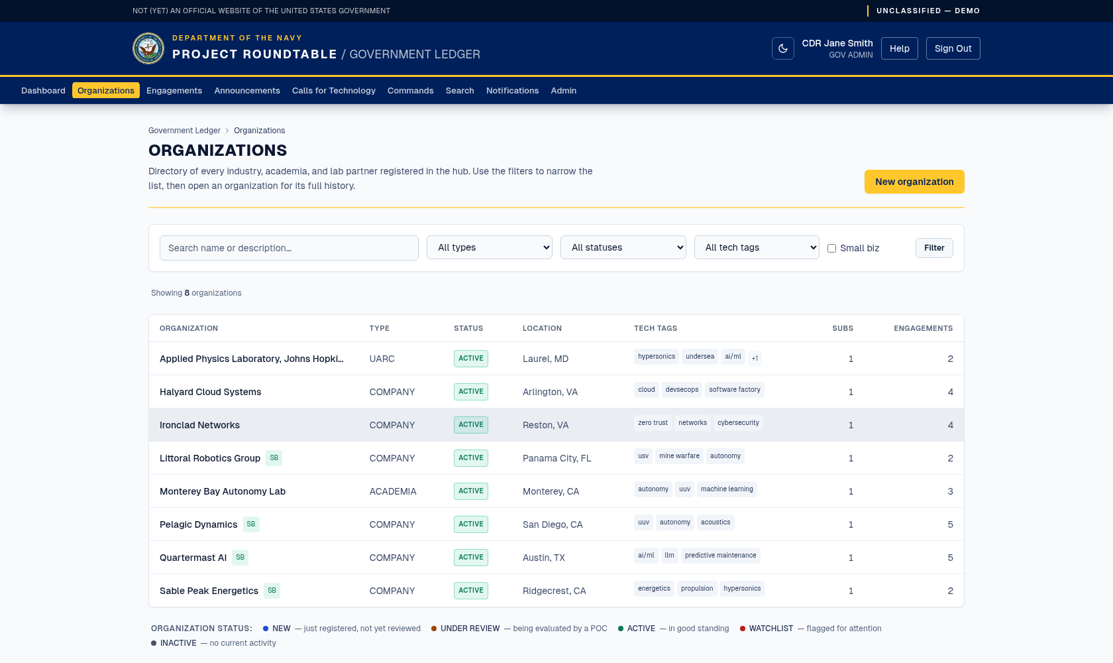
Task: Click the SB badge next to Sable Peak Energetics
Action: [272, 591]
